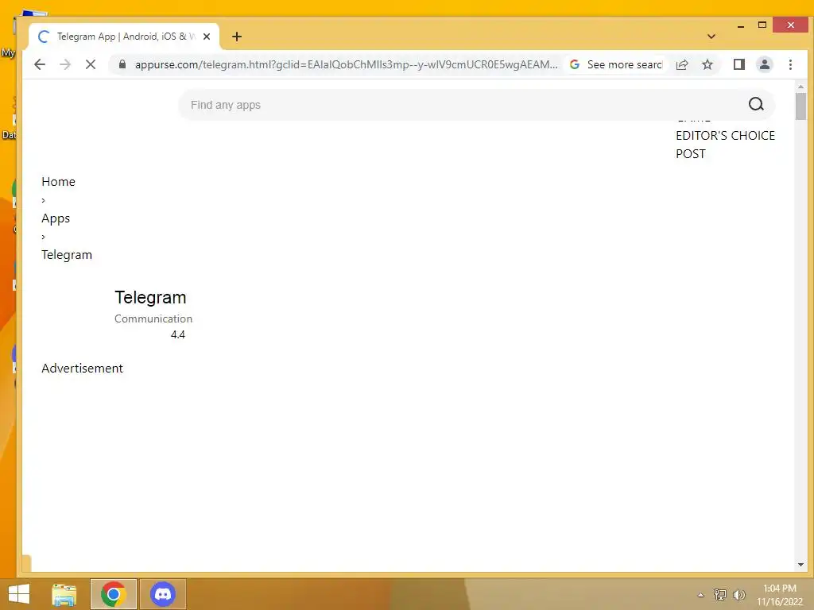
Task: Minimize the Chrome window
Action: click(741, 25)
